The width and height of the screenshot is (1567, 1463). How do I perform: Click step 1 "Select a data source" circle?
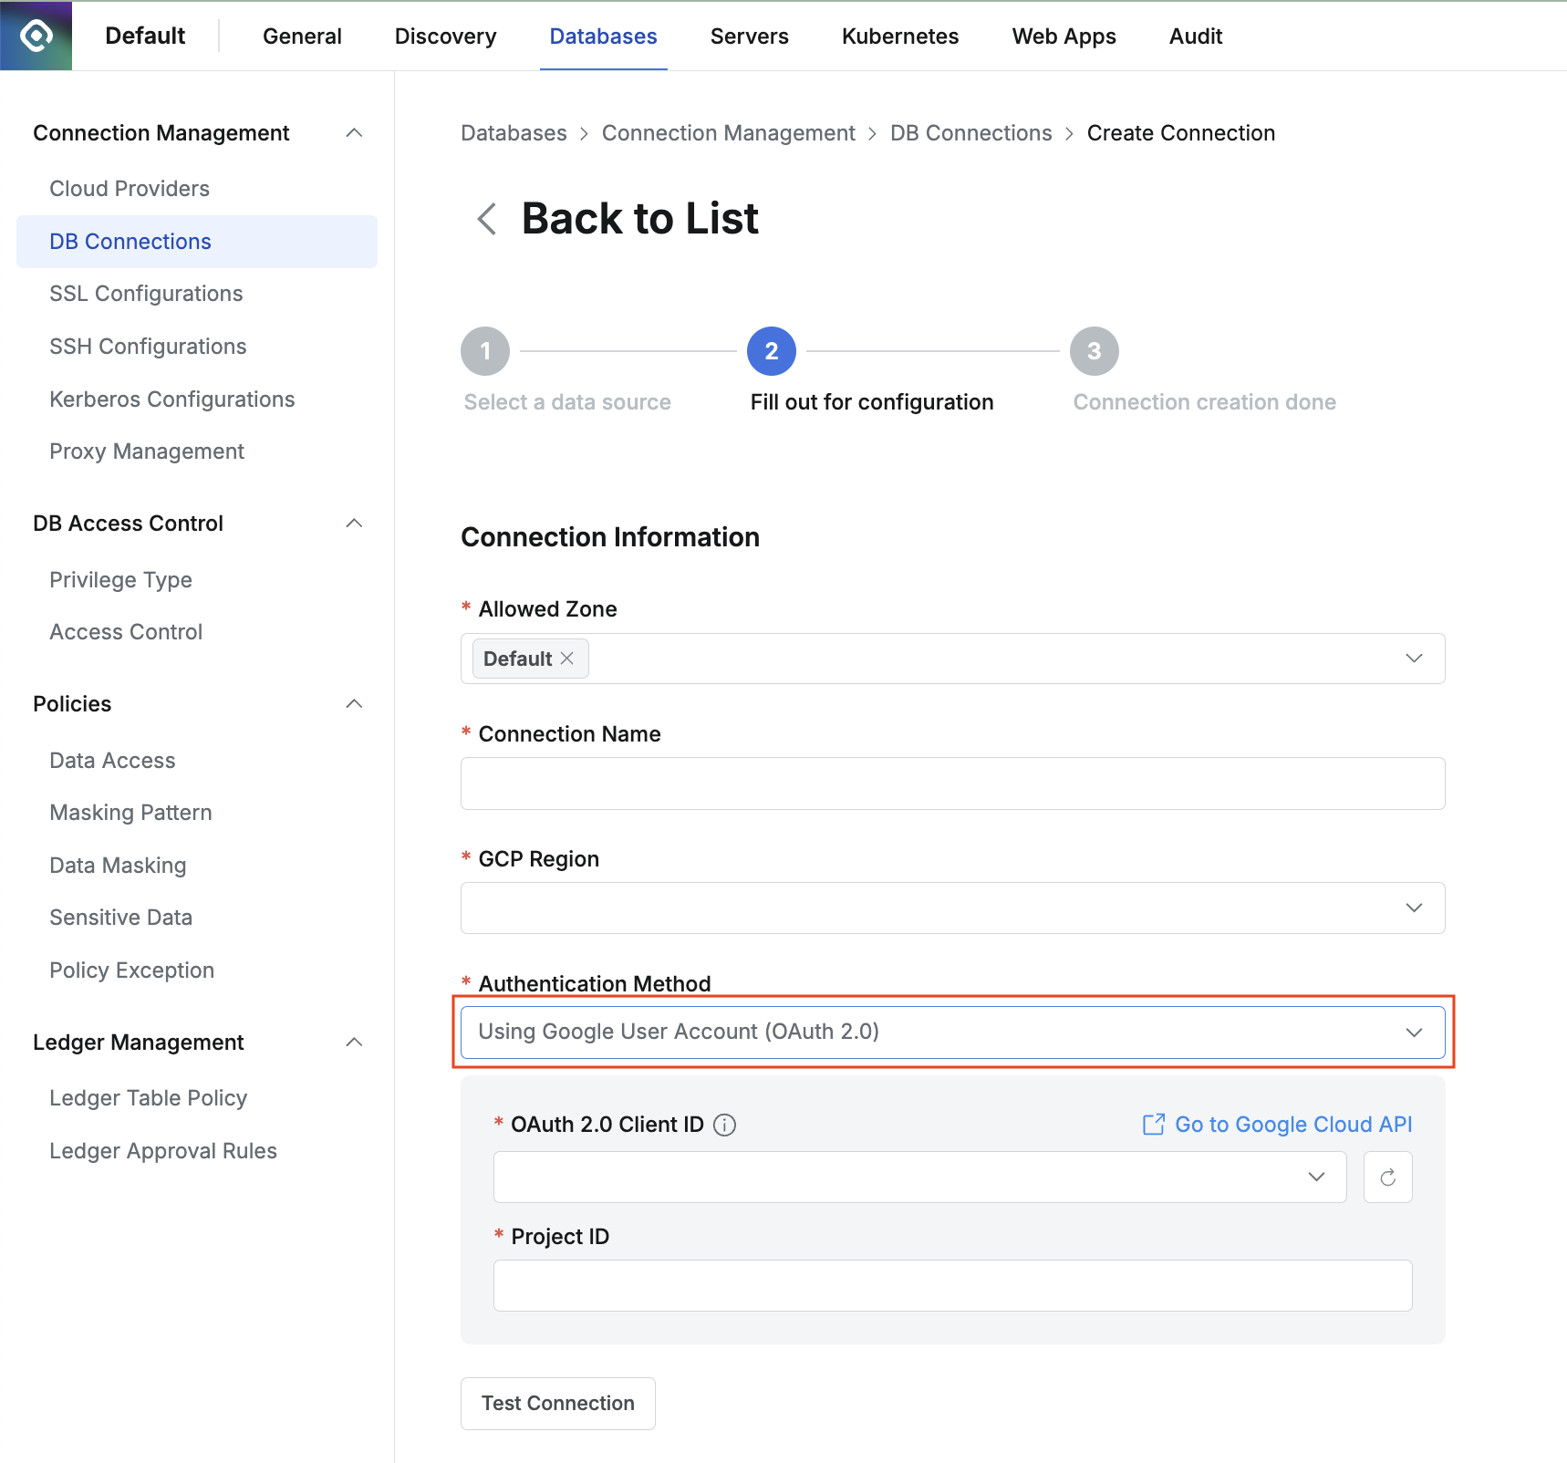click(485, 350)
